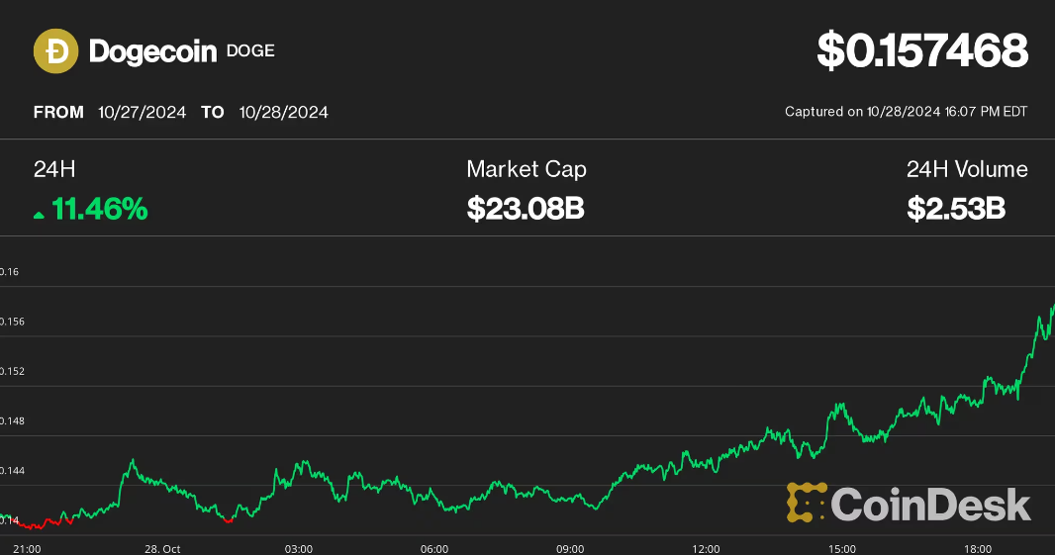Image resolution: width=1055 pixels, height=555 pixels.
Task: Click the 0.16 y-axis label
Action: click(10, 272)
